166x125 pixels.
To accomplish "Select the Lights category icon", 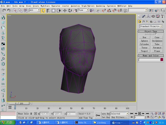I will point(147,22).
